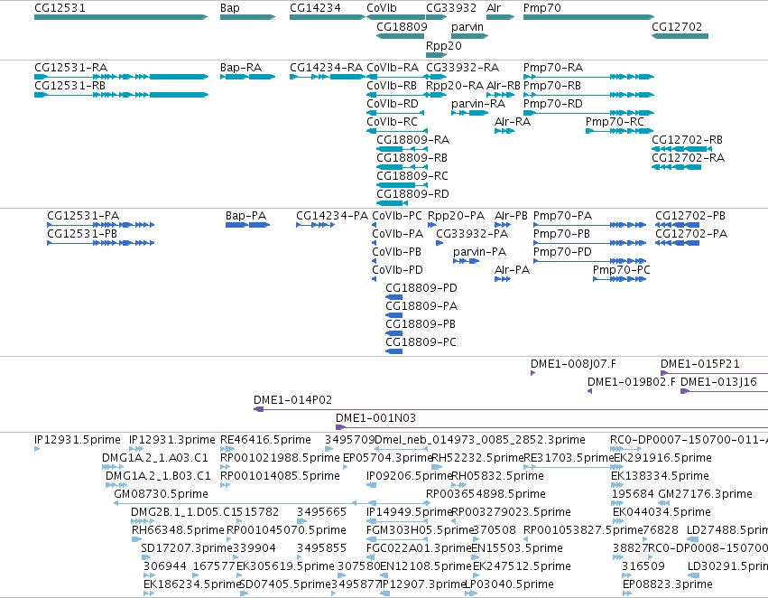Viewport: 768px width, 598px height.
Task: Click EST SD17207.3prime
Action: pos(144,557)
